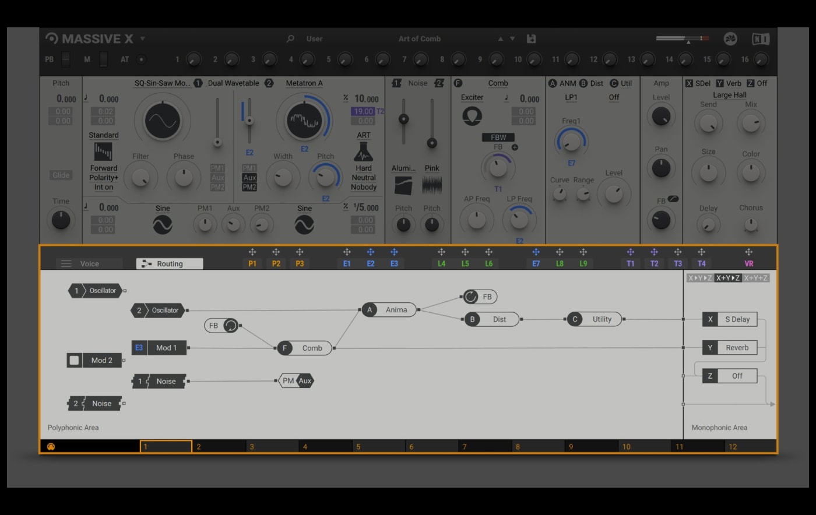Image resolution: width=816 pixels, height=515 pixels.
Task: Enable the Aux button of Oscillator 2
Action: pyautogui.click(x=249, y=178)
